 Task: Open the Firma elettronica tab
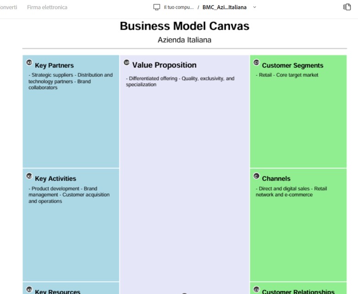click(47, 7)
